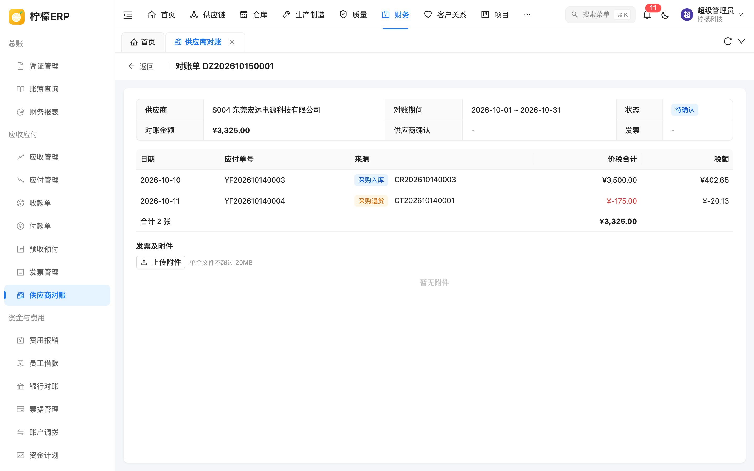Open the 仓库 top menu
The image size is (754, 471).
click(254, 15)
